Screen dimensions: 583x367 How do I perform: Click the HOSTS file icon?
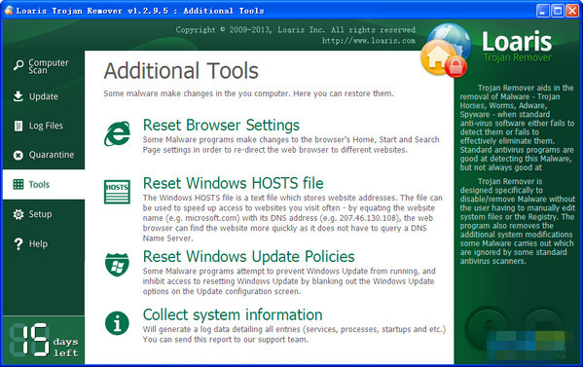click(x=117, y=192)
